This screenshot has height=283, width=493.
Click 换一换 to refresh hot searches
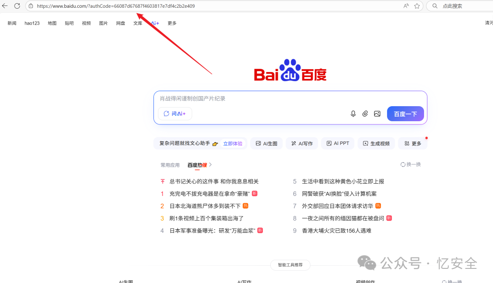[414, 165]
